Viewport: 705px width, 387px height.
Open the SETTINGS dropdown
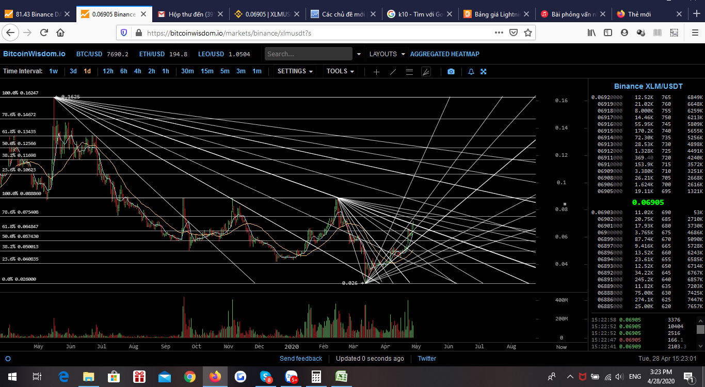point(295,71)
